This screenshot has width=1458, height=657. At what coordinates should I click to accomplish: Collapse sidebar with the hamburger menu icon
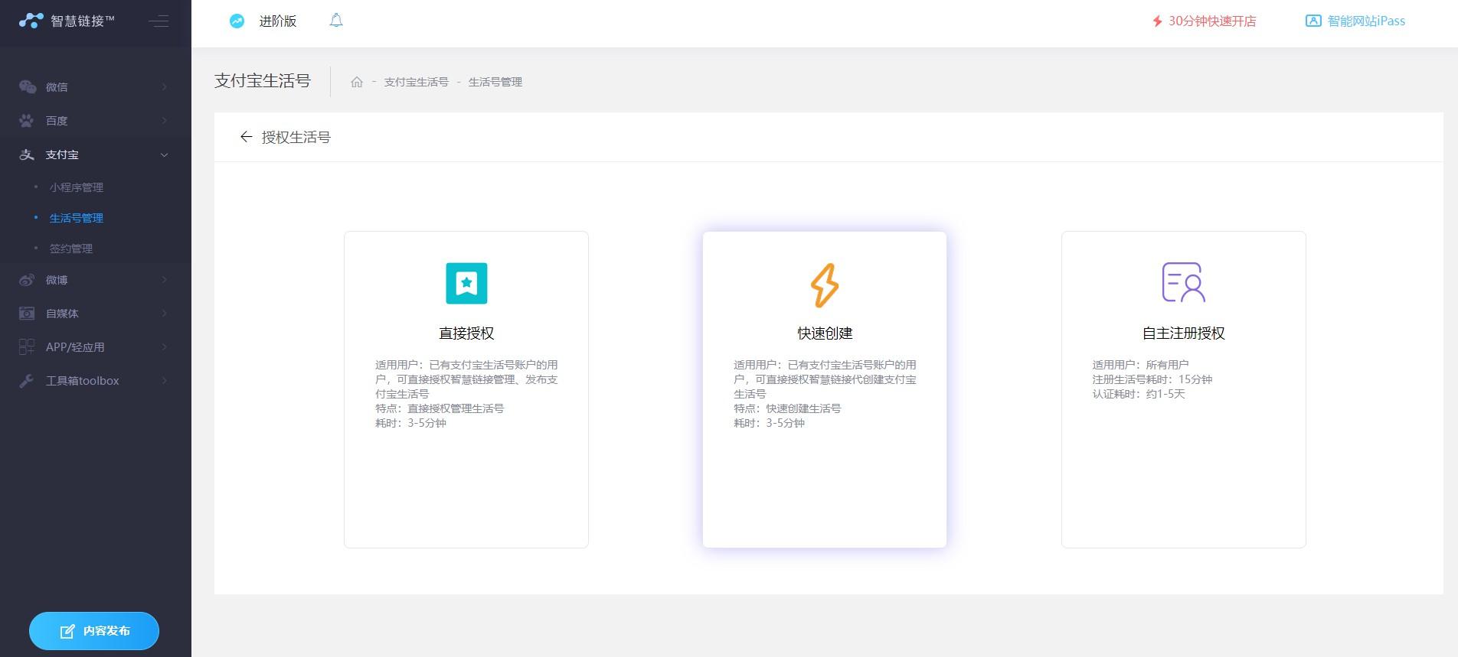click(159, 21)
